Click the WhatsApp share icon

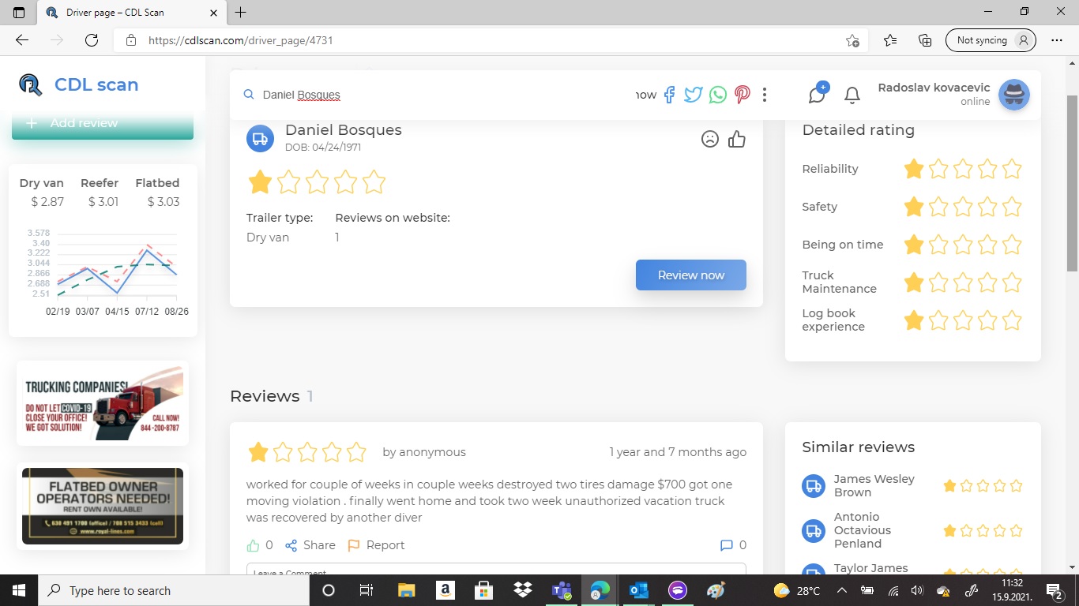tap(717, 95)
